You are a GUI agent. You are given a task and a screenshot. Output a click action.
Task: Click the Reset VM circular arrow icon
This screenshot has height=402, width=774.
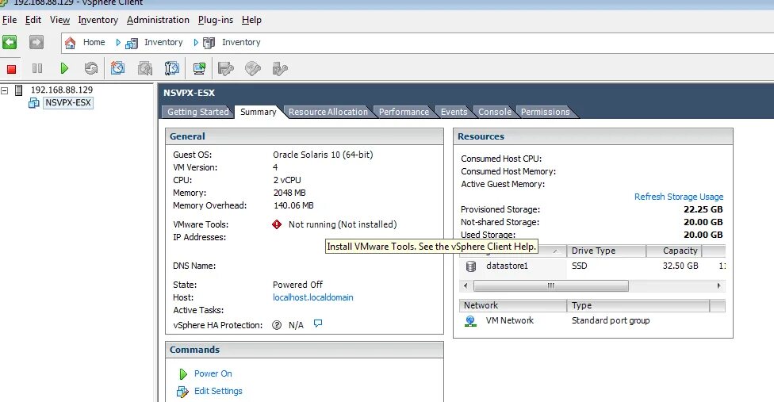point(91,68)
